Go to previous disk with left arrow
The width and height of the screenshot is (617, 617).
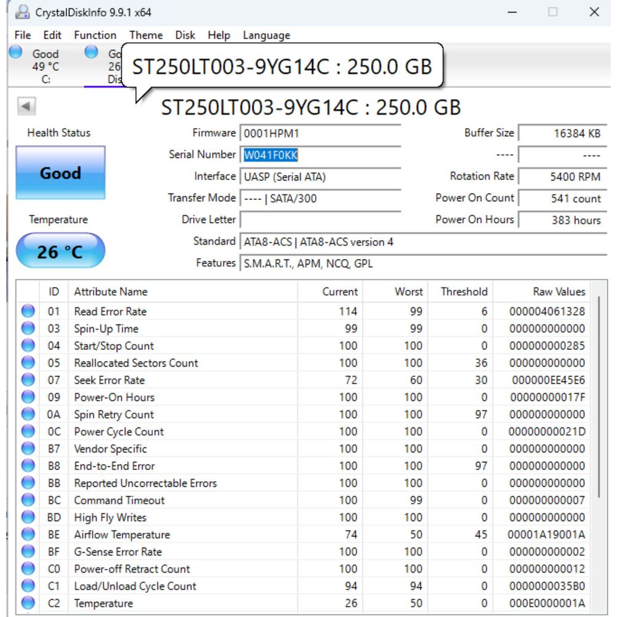(x=27, y=106)
